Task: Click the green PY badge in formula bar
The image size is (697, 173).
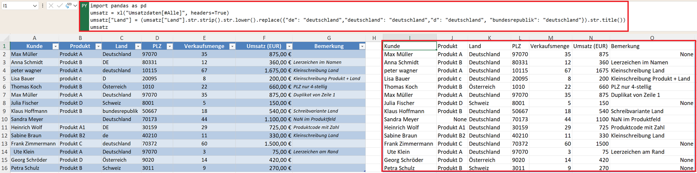Action: 84,6
